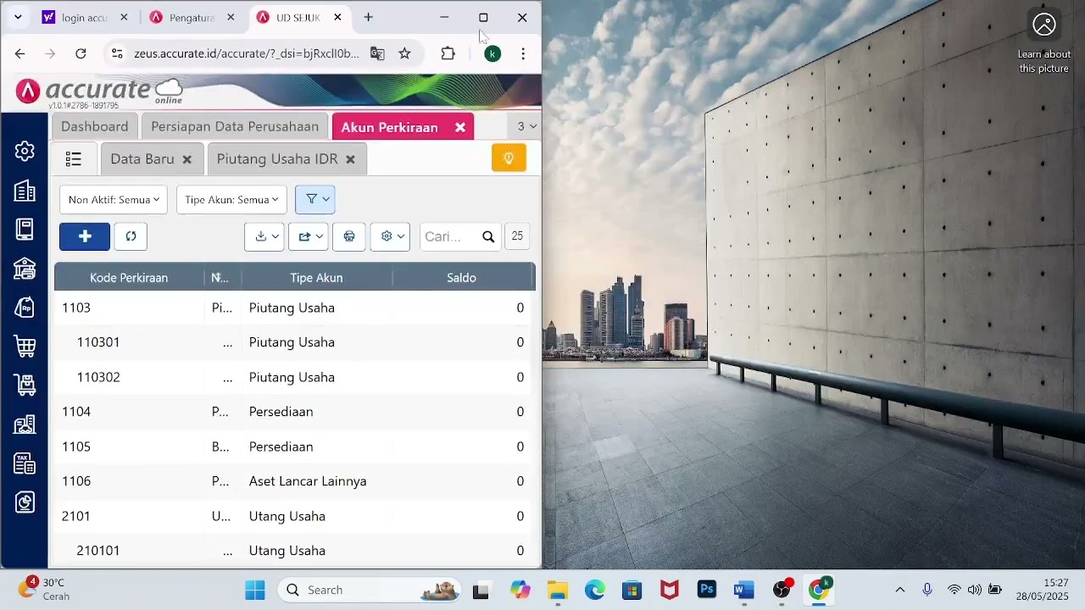Open Chrome extensions puzzle icon
Screen dimensions: 1085x610
(448, 53)
